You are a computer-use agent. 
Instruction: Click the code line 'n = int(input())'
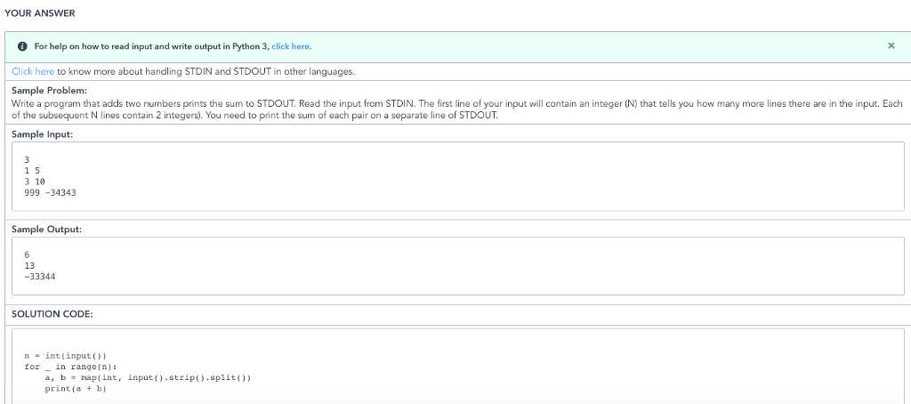66,356
